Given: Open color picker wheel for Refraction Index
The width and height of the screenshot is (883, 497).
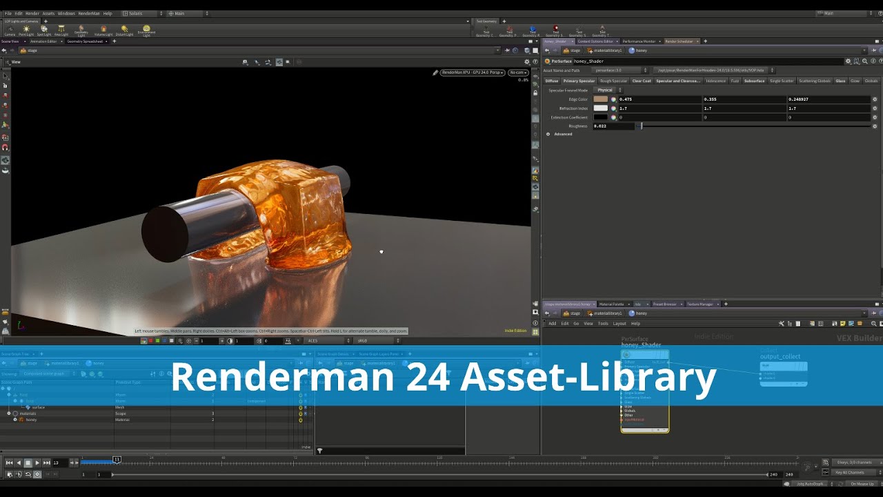Looking at the screenshot, I should click(613, 108).
